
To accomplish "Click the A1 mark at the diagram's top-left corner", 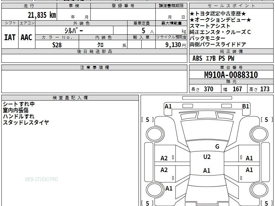I will click(168, 106).
